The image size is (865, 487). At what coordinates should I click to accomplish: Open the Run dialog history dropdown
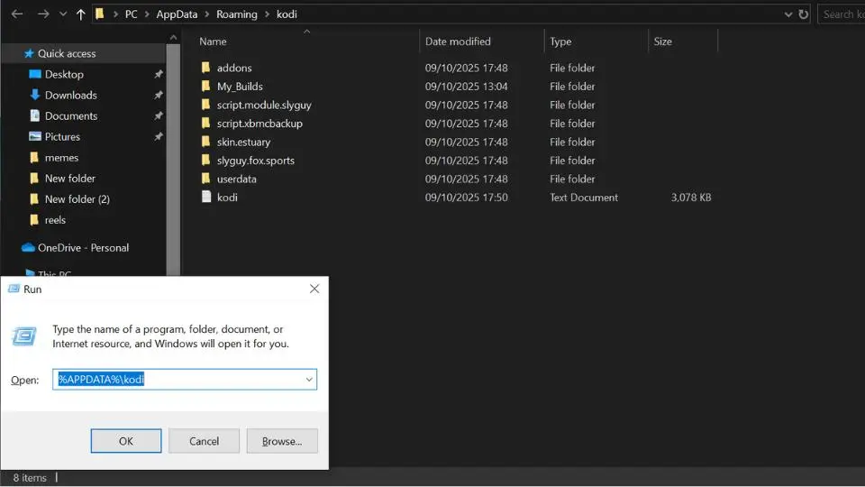tap(309, 380)
